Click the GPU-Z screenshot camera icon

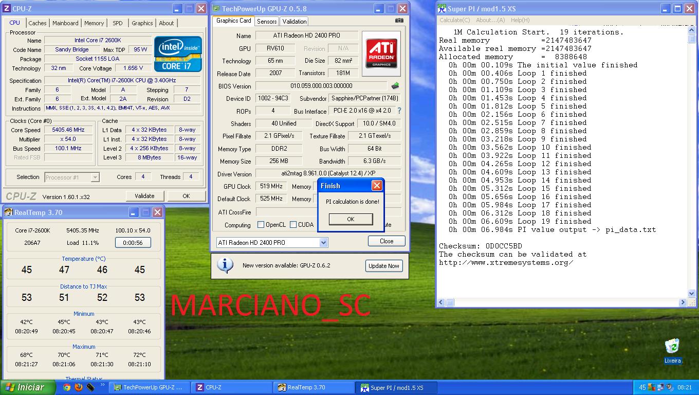[399, 21]
